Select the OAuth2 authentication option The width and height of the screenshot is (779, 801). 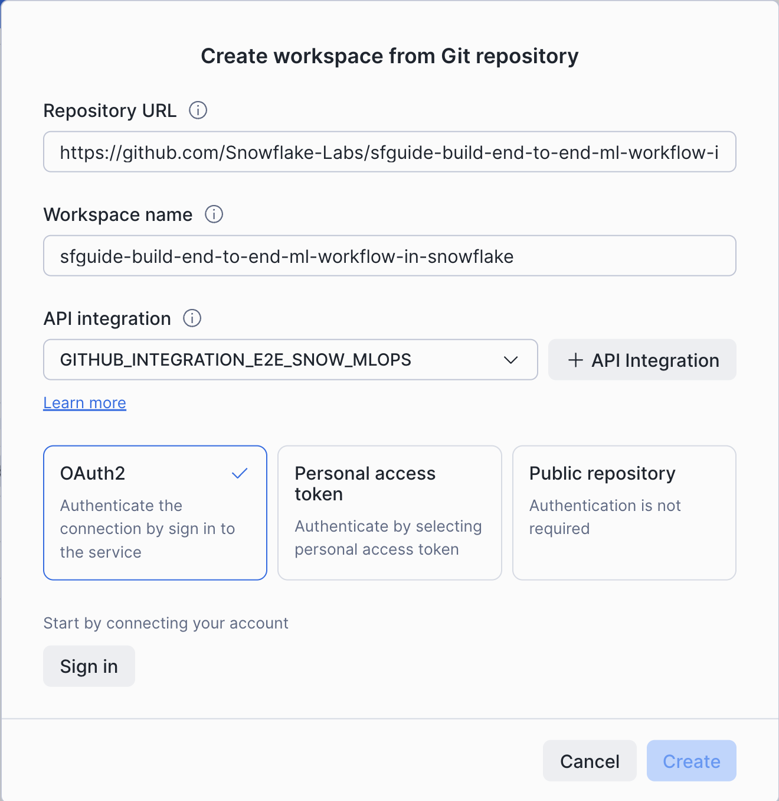click(x=155, y=513)
